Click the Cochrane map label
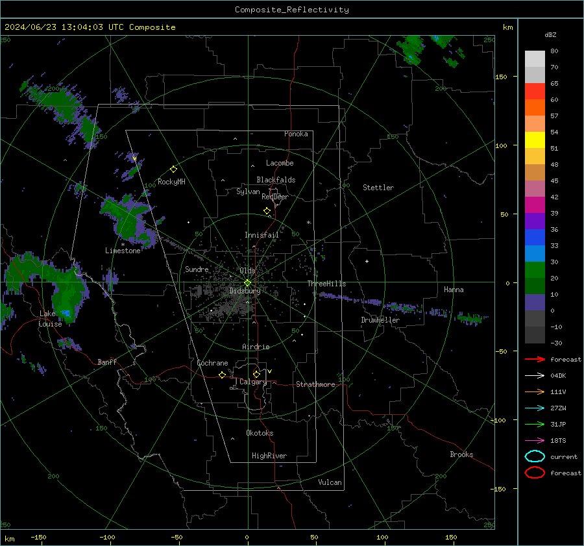This screenshot has width=584, height=546. click(x=212, y=363)
